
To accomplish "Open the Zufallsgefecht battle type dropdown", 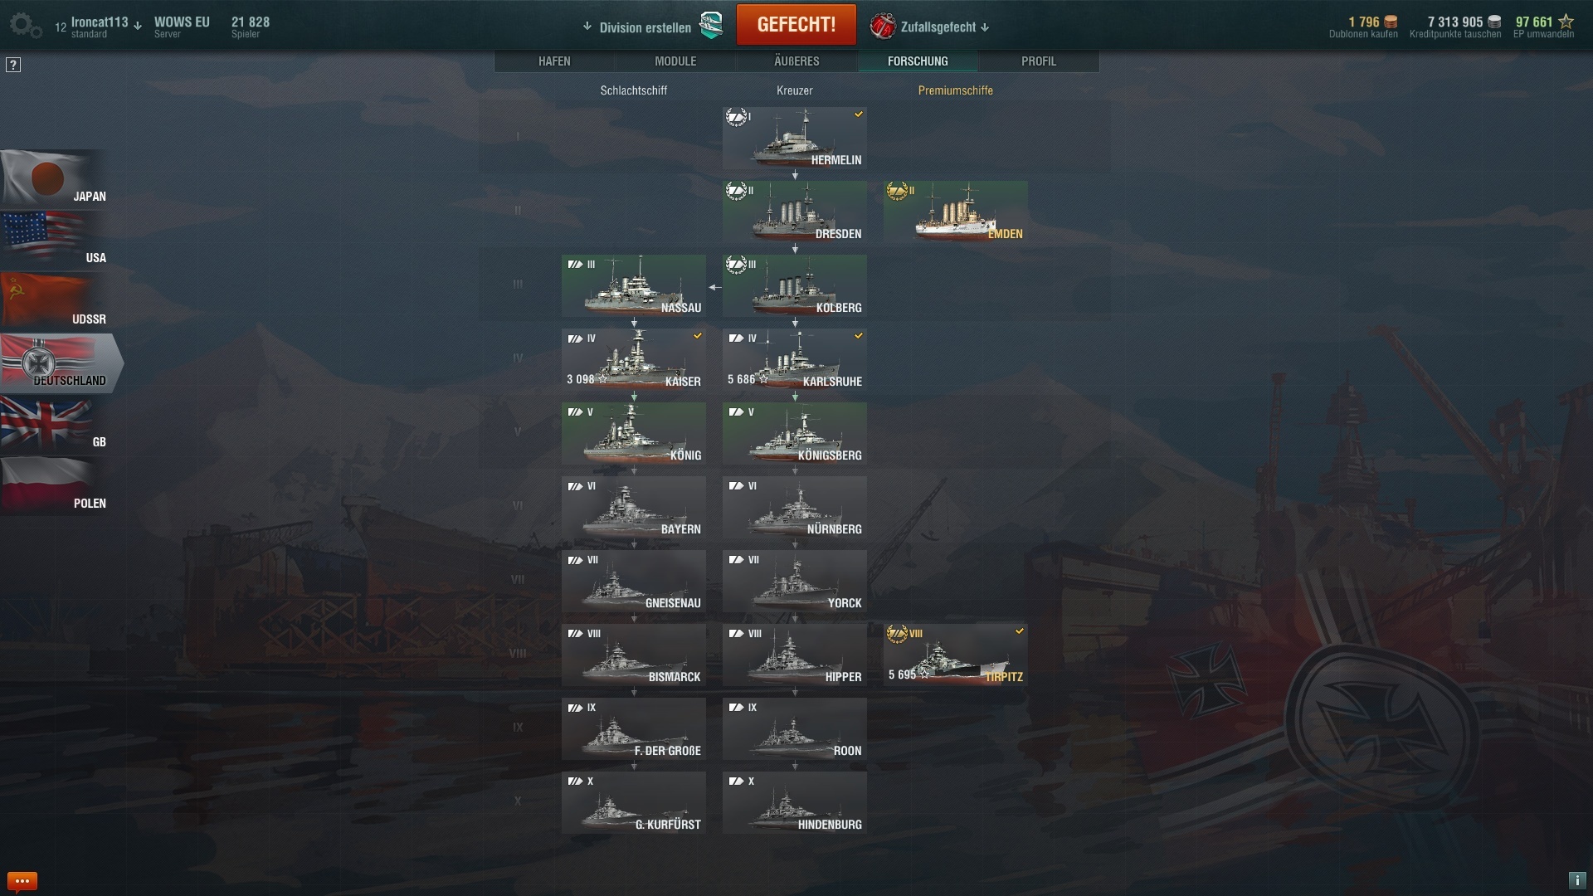I will pos(985,27).
